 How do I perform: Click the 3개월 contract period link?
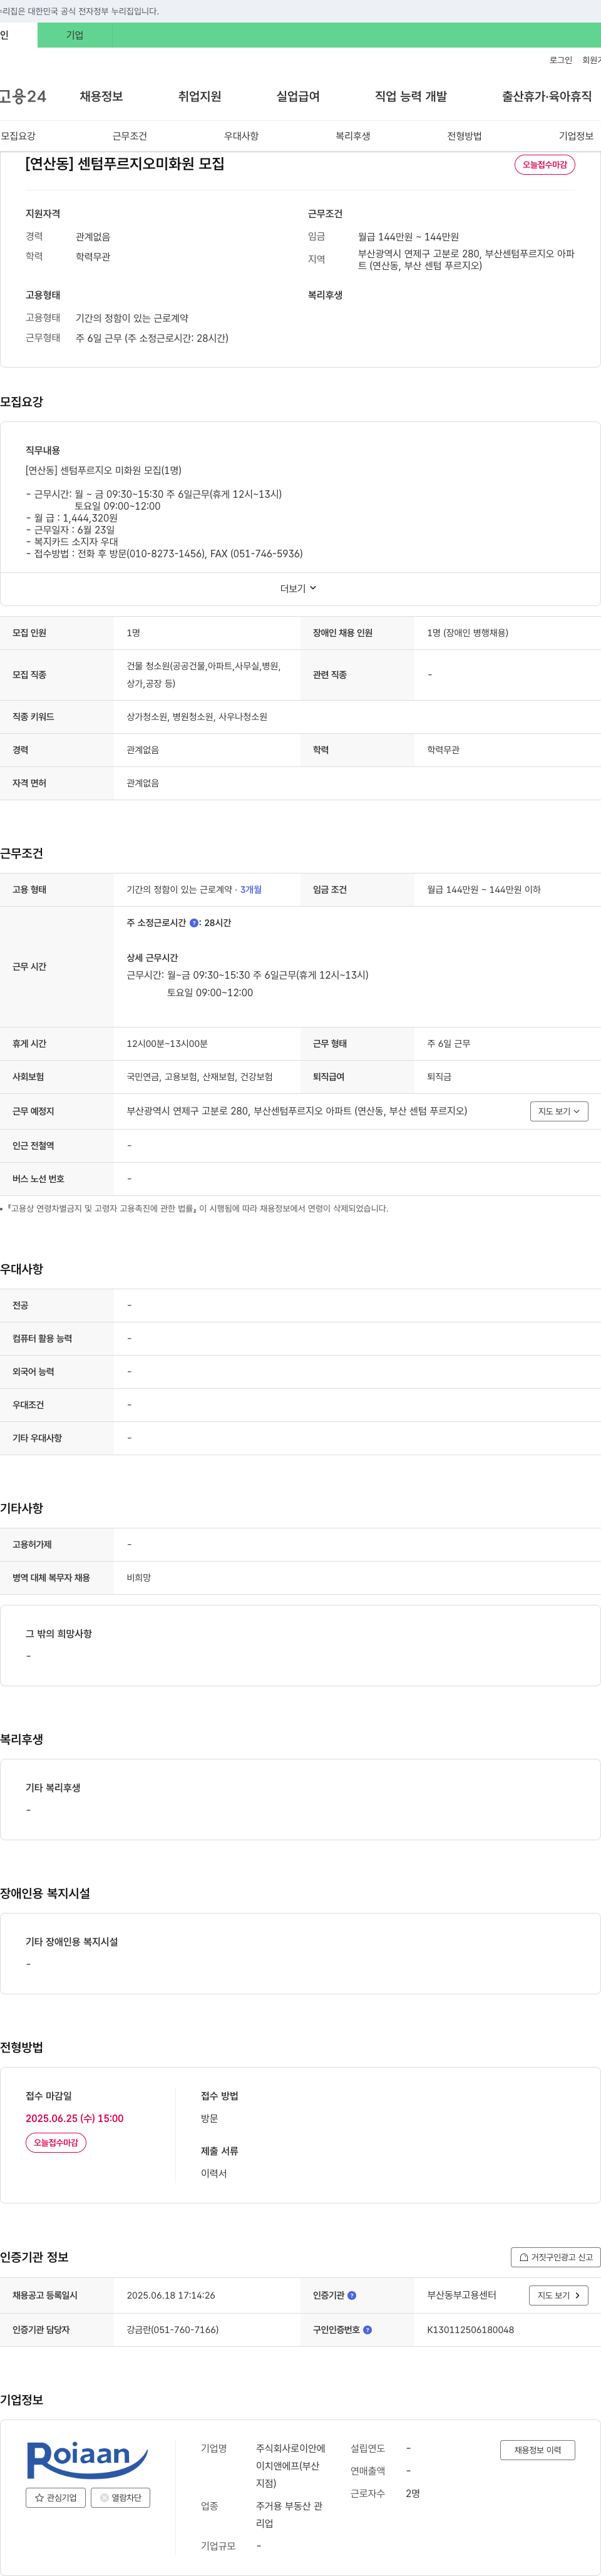click(251, 889)
